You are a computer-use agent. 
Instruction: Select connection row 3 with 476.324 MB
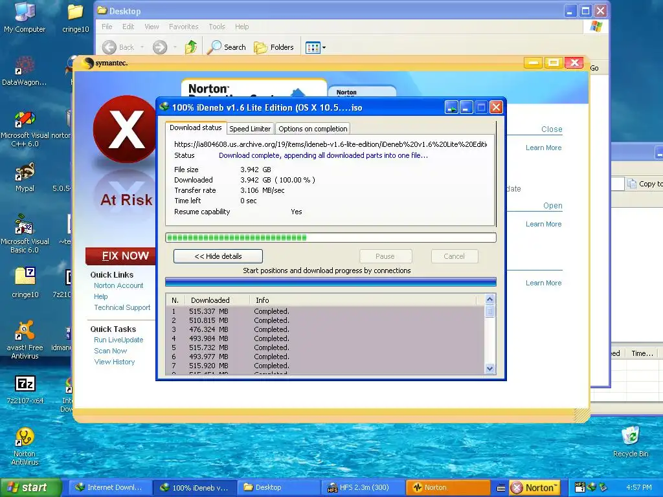click(325, 329)
